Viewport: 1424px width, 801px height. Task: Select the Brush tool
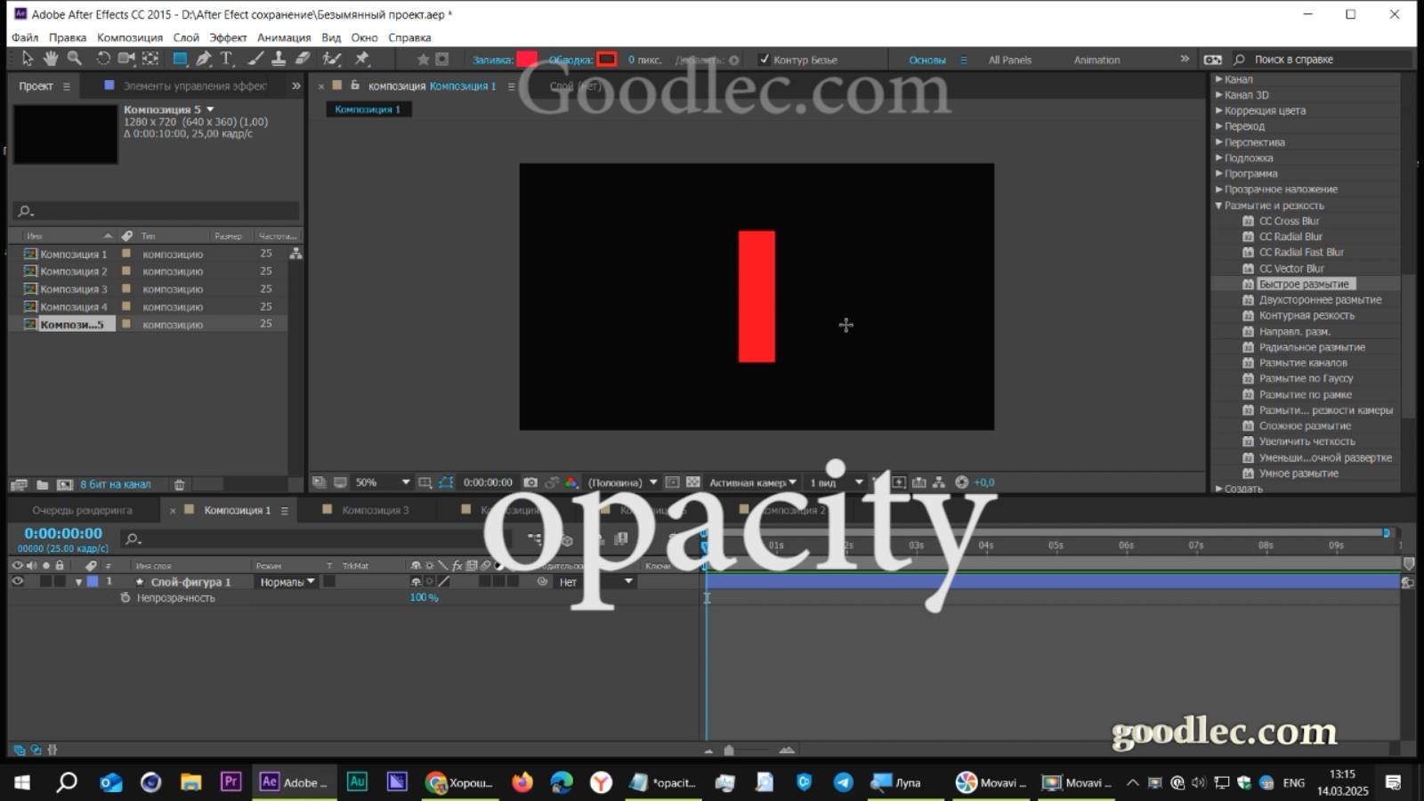(255, 59)
